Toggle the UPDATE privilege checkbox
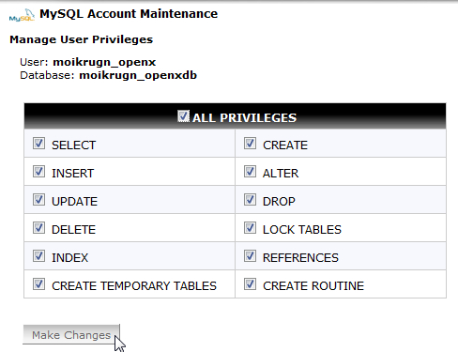Viewport: 458px width, 352px height. 38,200
